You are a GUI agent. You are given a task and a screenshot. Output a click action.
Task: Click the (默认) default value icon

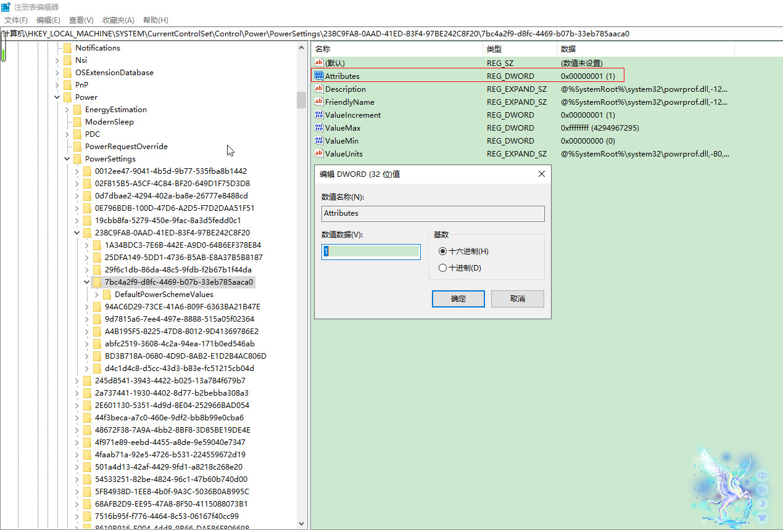point(319,63)
